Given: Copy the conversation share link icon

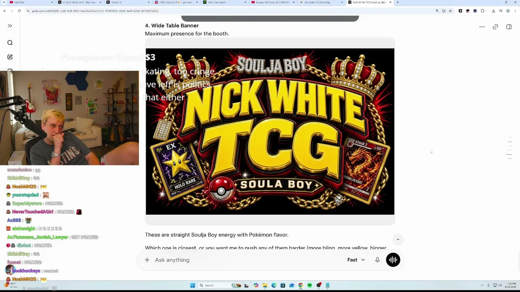Looking at the screenshot, I should pyautogui.click(x=495, y=27).
